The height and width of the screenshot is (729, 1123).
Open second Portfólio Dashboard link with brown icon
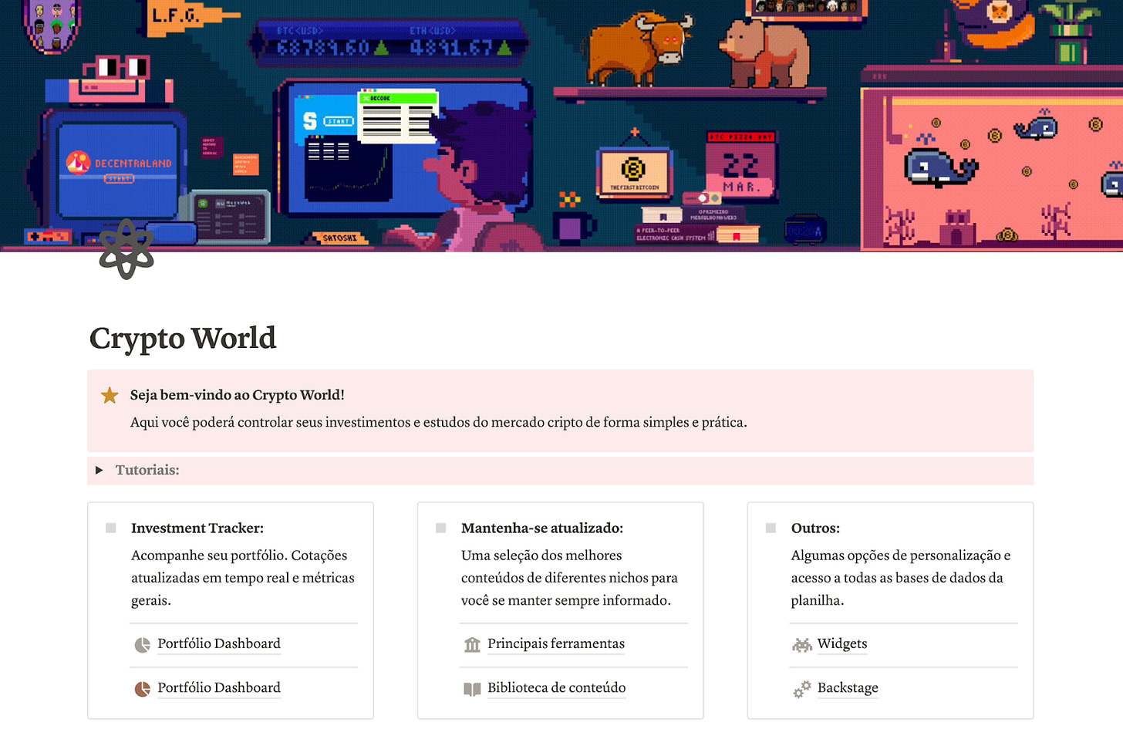(219, 688)
